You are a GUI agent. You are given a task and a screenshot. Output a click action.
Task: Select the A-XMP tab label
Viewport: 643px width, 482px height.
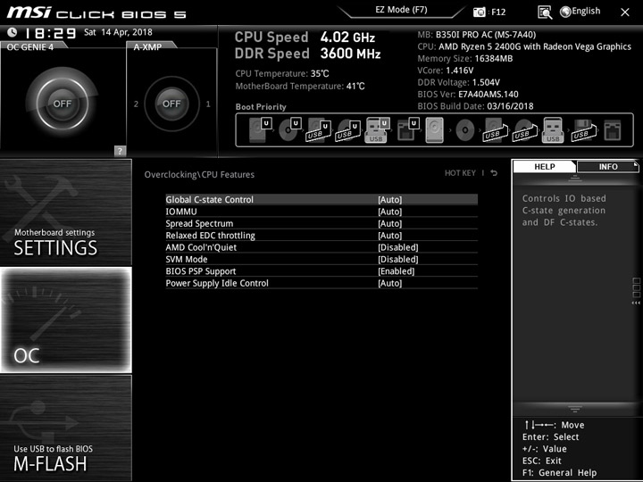pos(147,46)
